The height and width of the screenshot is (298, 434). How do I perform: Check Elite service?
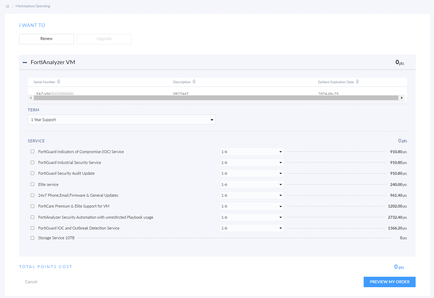tap(32, 184)
